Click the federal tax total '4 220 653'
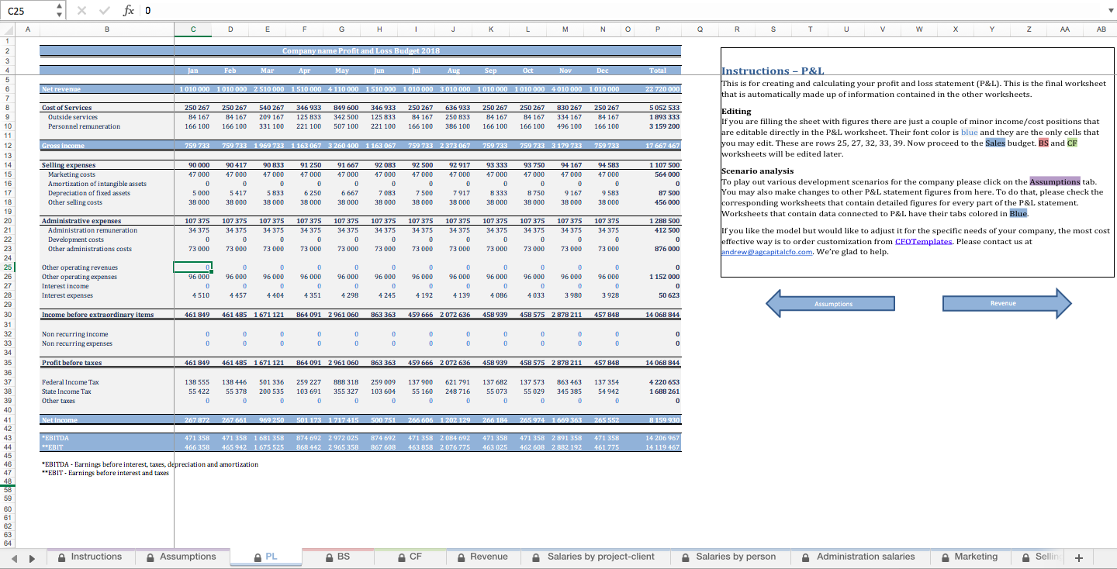Screen dimensions: 1117x569 click(x=663, y=382)
